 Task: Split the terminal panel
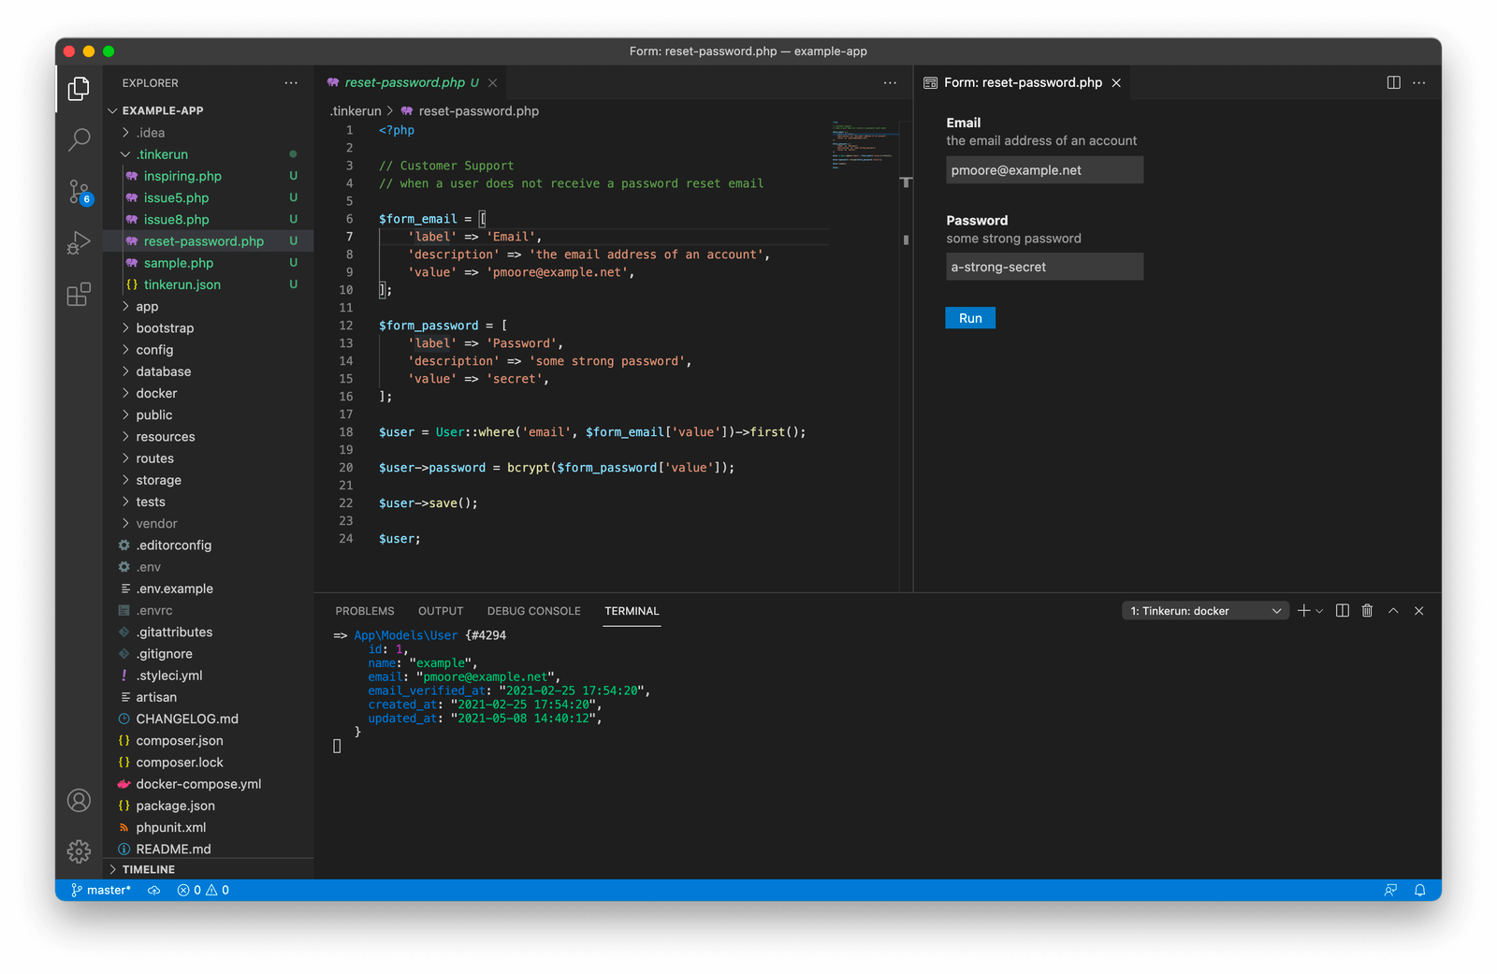point(1342,611)
